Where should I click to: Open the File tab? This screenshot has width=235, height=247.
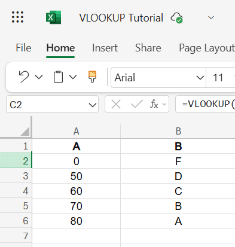pos(23,48)
